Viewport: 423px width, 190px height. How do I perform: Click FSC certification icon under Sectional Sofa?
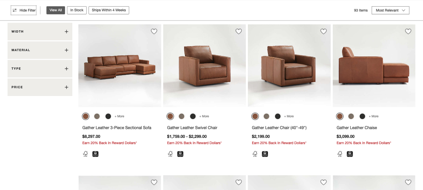tap(86, 154)
